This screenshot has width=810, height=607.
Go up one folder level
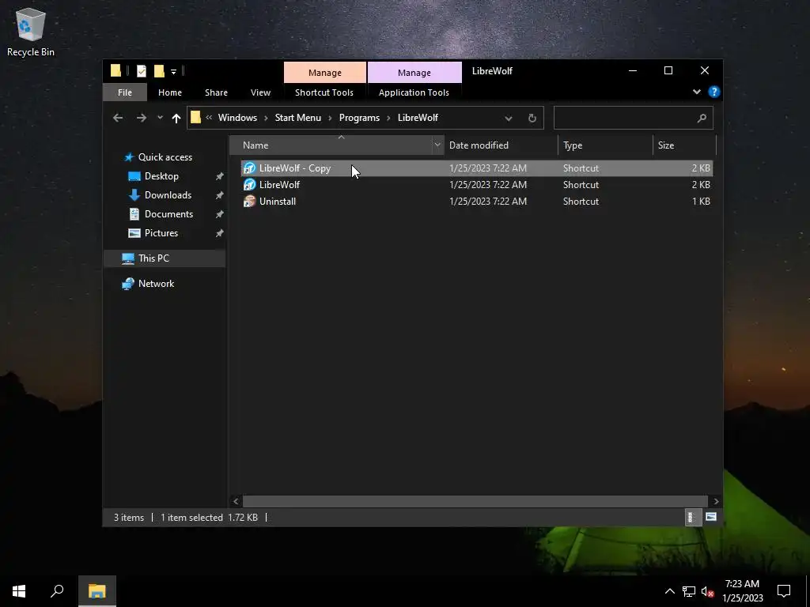click(x=176, y=119)
